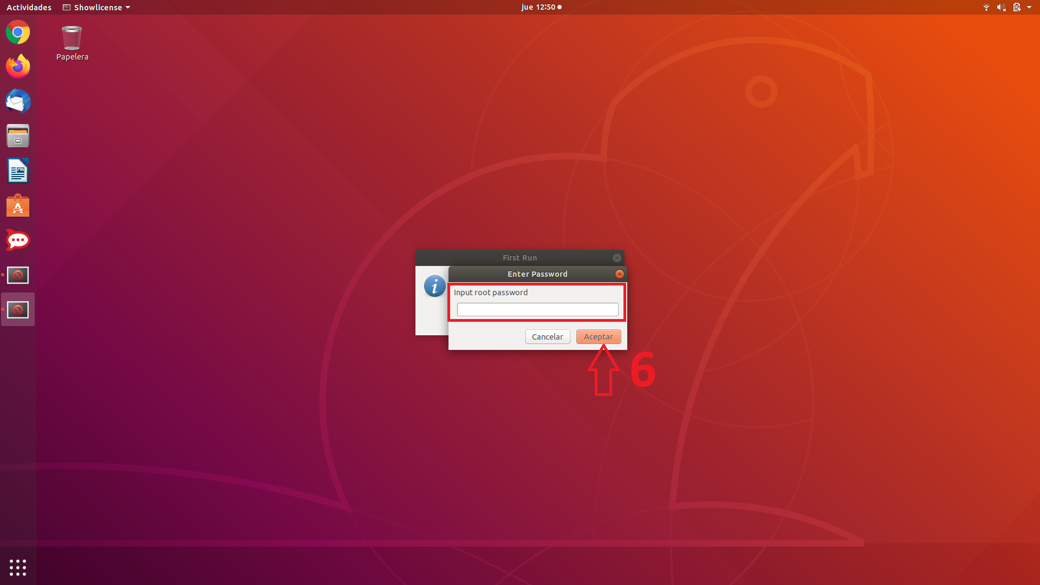
Task: Click the root password input field
Action: 537,309
